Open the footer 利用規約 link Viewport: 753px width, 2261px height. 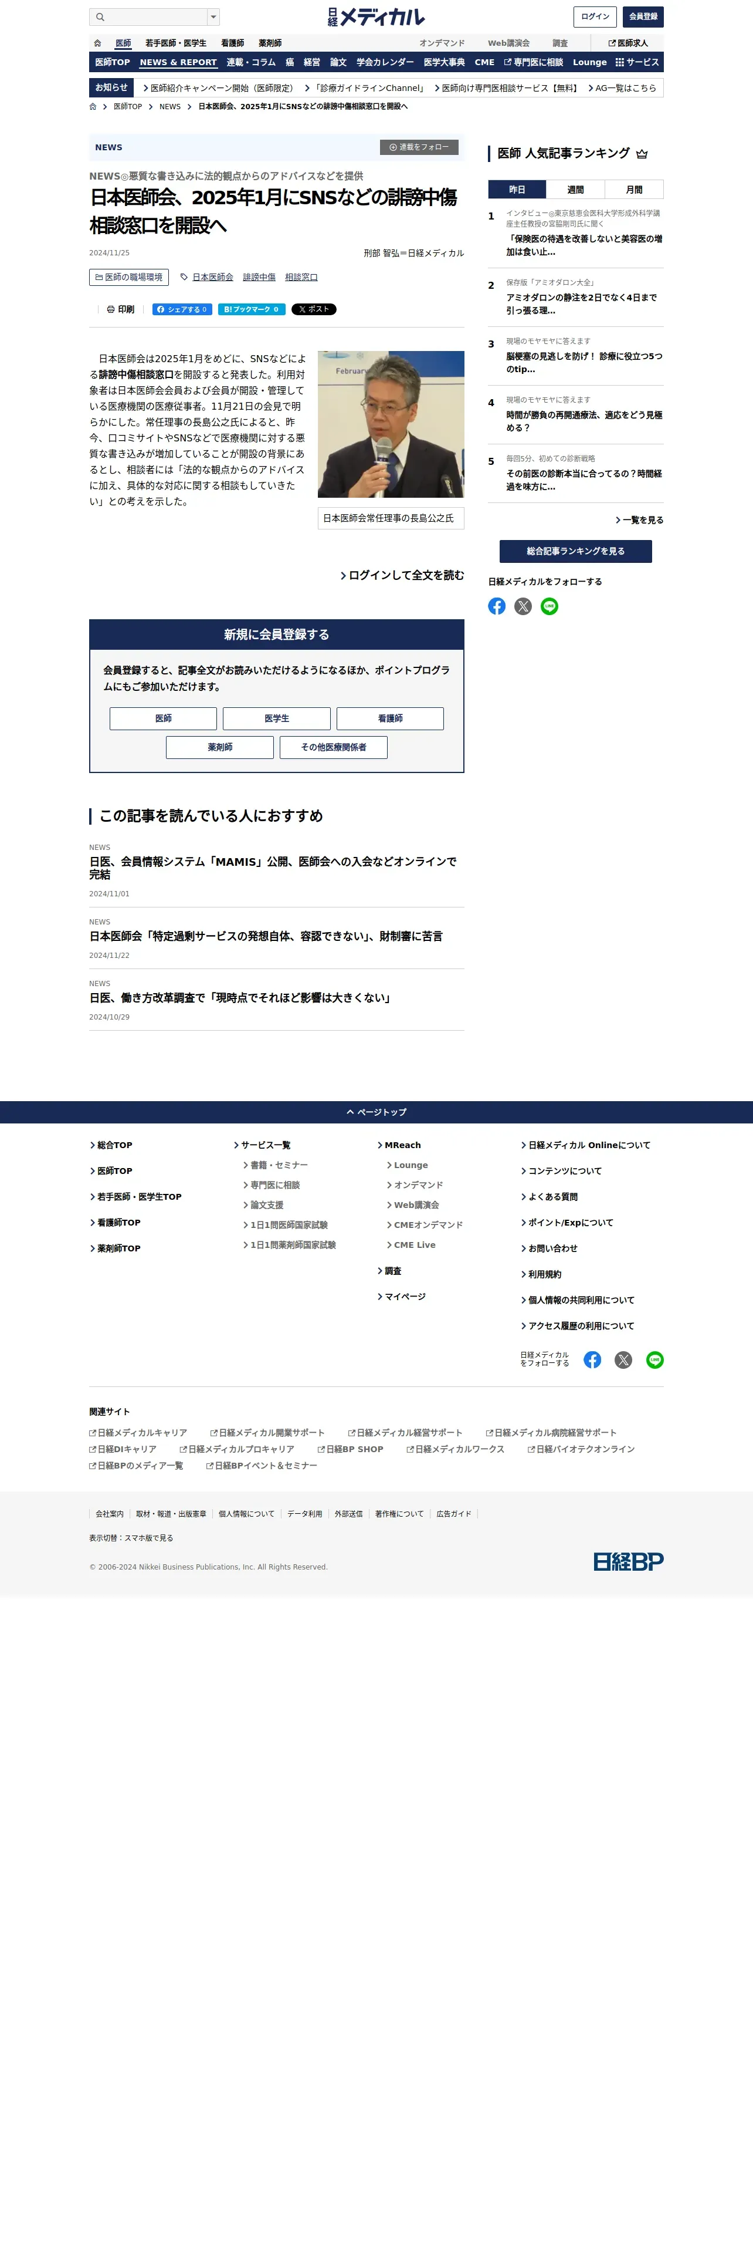click(542, 1274)
